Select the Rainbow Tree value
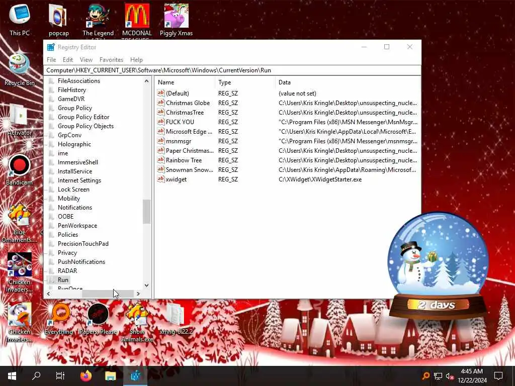The image size is (515, 386). coord(184,160)
